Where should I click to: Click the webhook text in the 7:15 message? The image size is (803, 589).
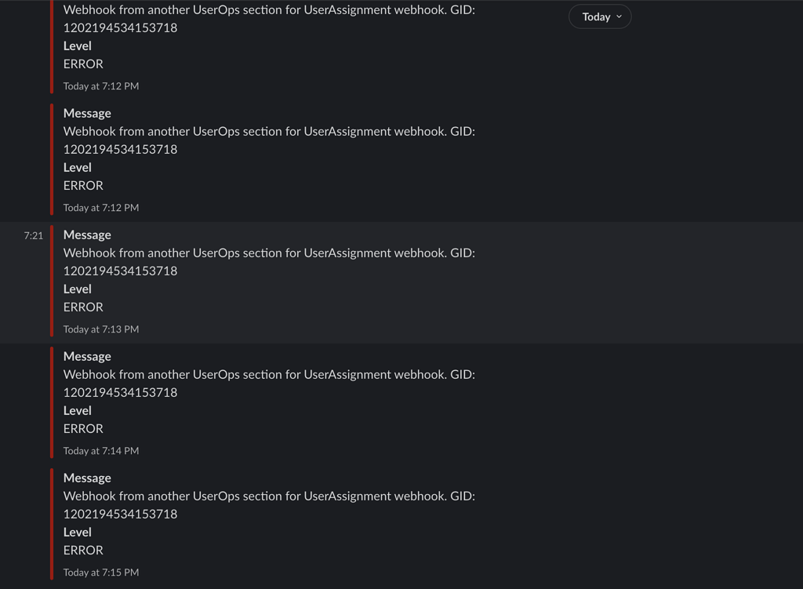click(x=269, y=496)
